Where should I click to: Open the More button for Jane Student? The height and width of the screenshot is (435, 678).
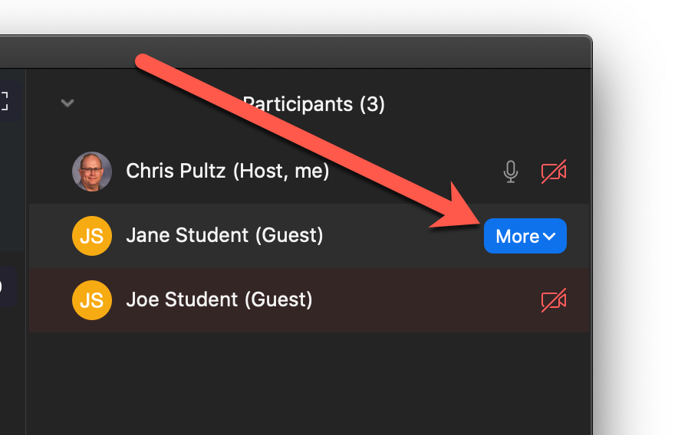[x=525, y=236]
